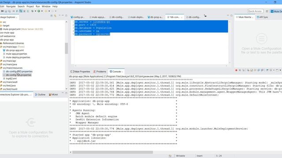Select the MUnit tab
The image size is (282, 158).
pyautogui.click(x=53, y=95)
